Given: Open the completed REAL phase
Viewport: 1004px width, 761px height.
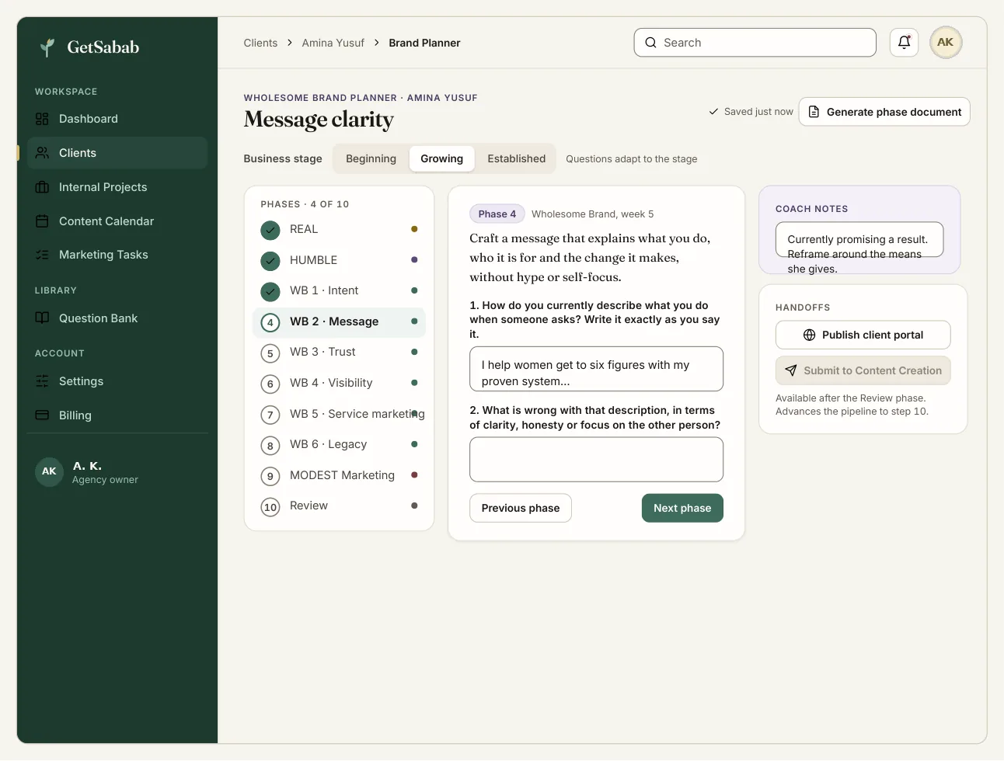Looking at the screenshot, I should click(x=340, y=230).
